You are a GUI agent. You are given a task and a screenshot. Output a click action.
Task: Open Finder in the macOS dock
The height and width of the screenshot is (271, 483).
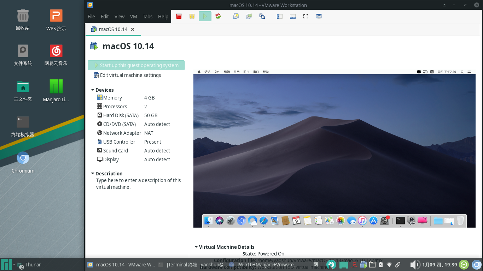tap(208, 221)
